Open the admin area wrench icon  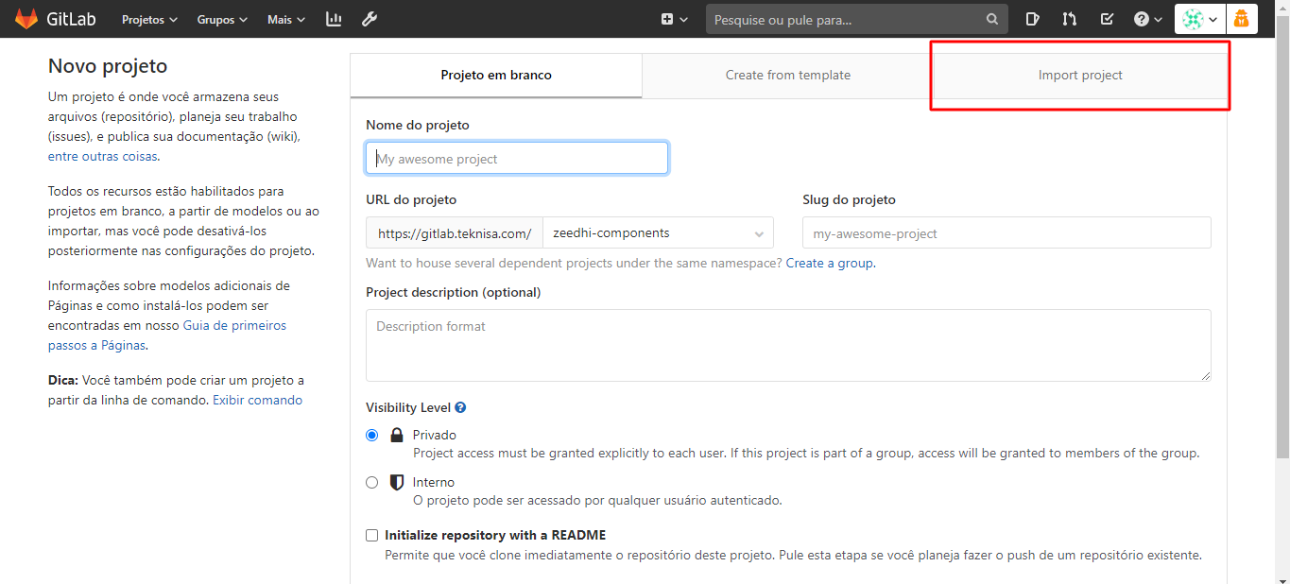tap(370, 19)
